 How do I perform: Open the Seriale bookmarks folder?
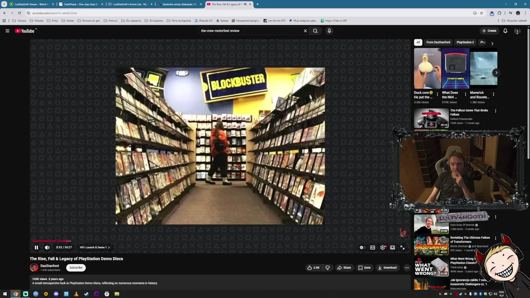pyautogui.click(x=67, y=21)
